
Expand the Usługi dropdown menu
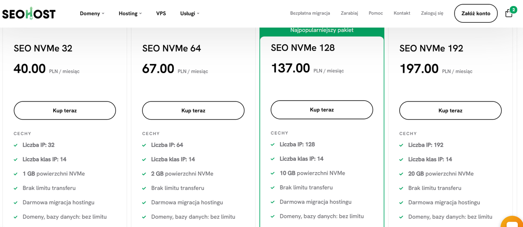pos(190,14)
